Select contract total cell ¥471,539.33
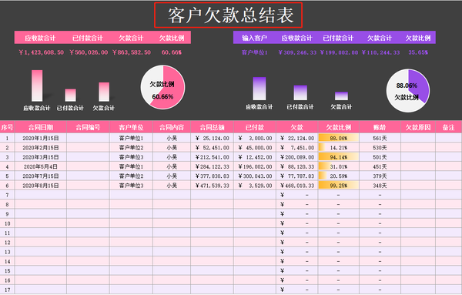The height and width of the screenshot is (295, 462). [213, 186]
